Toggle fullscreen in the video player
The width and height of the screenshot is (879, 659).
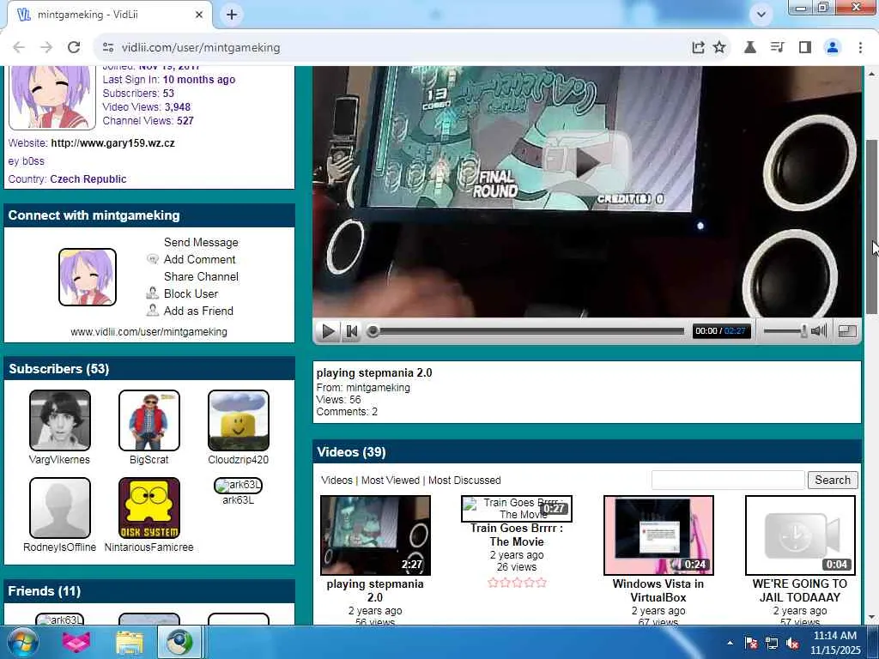click(847, 331)
